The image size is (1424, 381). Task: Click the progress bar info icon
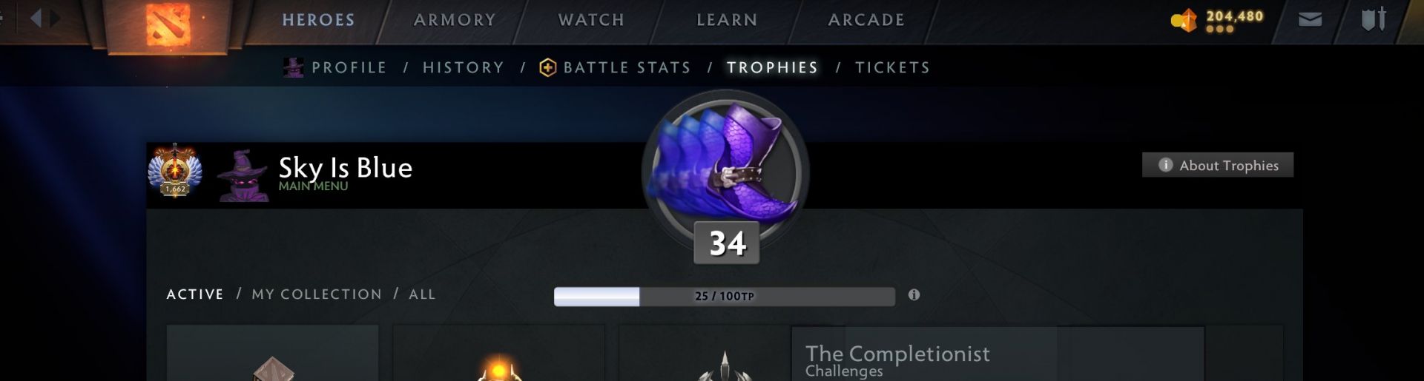click(914, 294)
